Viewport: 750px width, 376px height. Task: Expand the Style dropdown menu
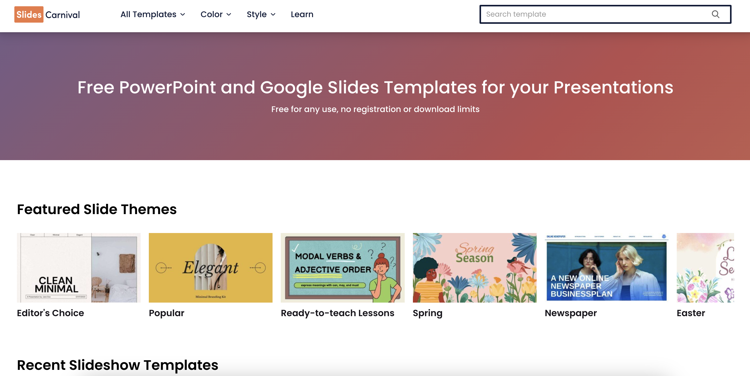pyautogui.click(x=261, y=14)
